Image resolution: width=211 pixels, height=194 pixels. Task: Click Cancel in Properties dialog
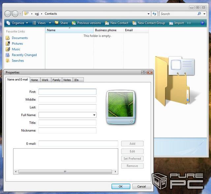tap(141, 186)
